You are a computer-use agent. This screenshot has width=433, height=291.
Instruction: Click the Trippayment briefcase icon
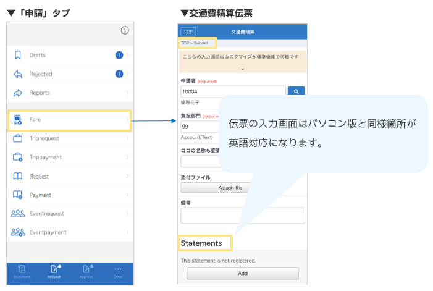(x=18, y=157)
